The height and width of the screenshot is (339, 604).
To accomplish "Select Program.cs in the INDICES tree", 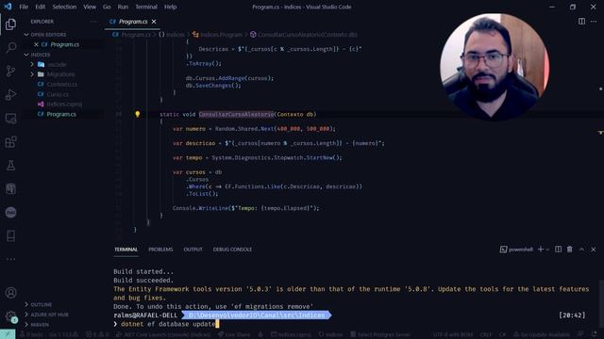I will click(60, 114).
